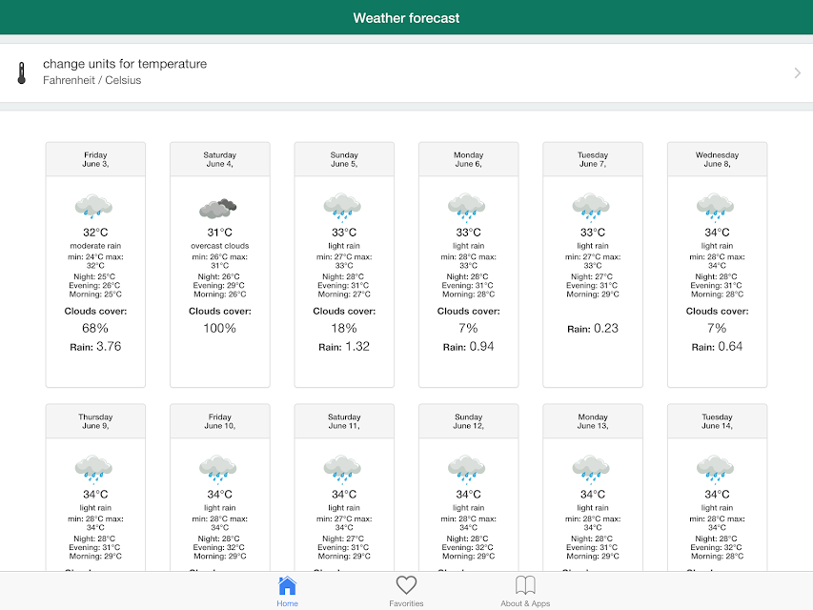Click the 32°C temperature on Friday June 3
Viewport: 813px width, 610px height.
point(95,233)
